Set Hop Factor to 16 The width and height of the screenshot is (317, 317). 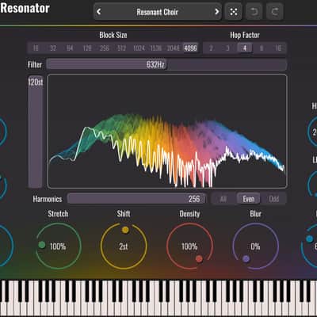278,48
